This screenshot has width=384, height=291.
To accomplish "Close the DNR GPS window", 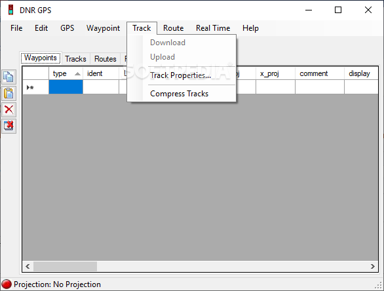I will coord(368,10).
